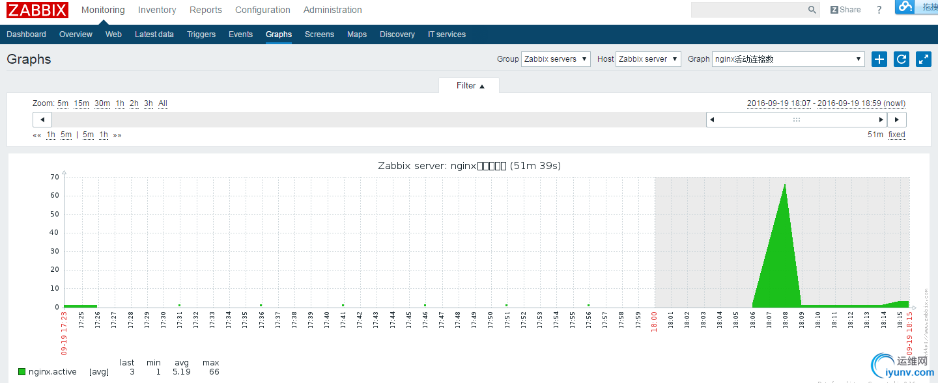Click the avg value 5.19 in legend

[x=182, y=372]
